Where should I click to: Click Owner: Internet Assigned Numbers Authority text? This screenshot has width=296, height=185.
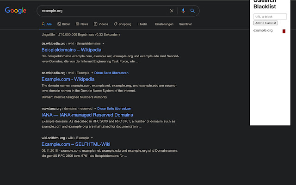74,97
